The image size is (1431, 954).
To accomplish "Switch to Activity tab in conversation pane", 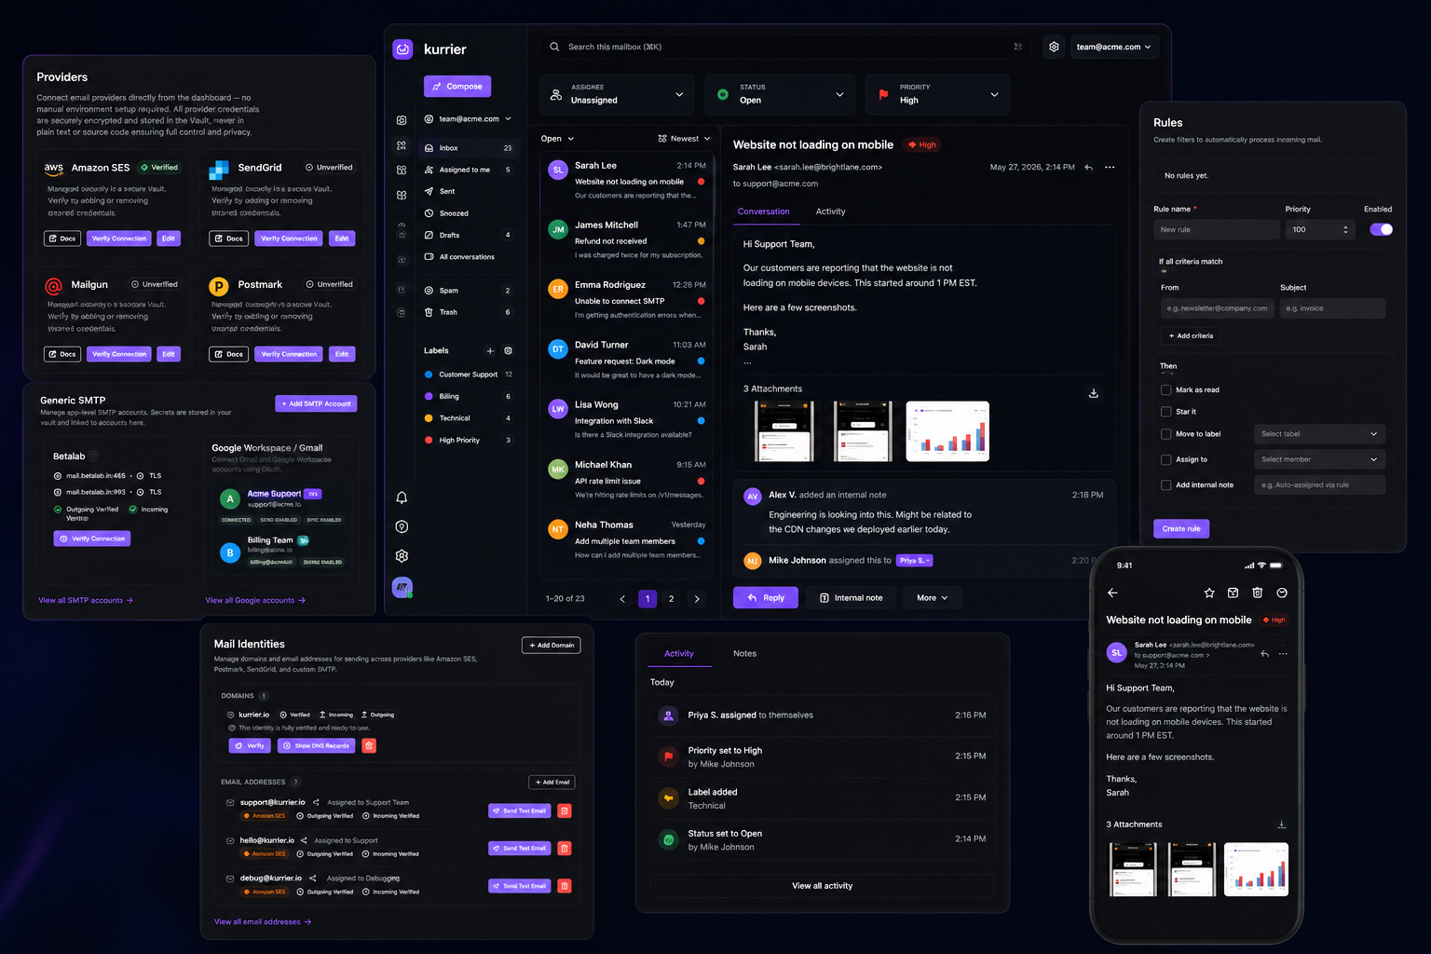I will coord(831,211).
